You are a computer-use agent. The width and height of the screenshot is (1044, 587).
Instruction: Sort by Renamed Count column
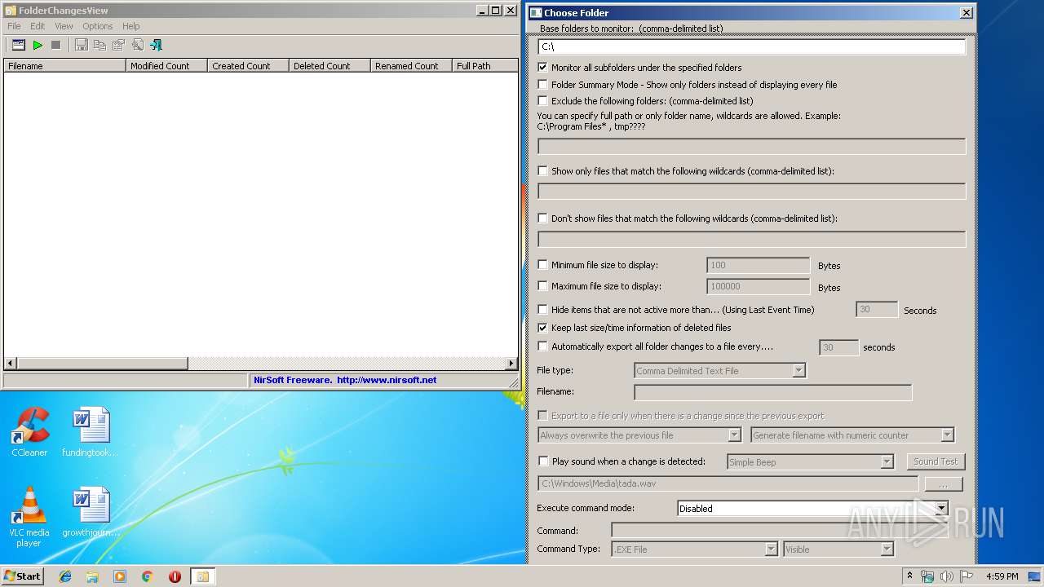(x=411, y=66)
